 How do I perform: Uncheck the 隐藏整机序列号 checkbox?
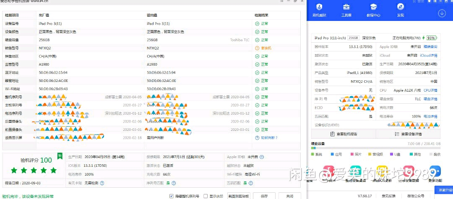point(172,196)
